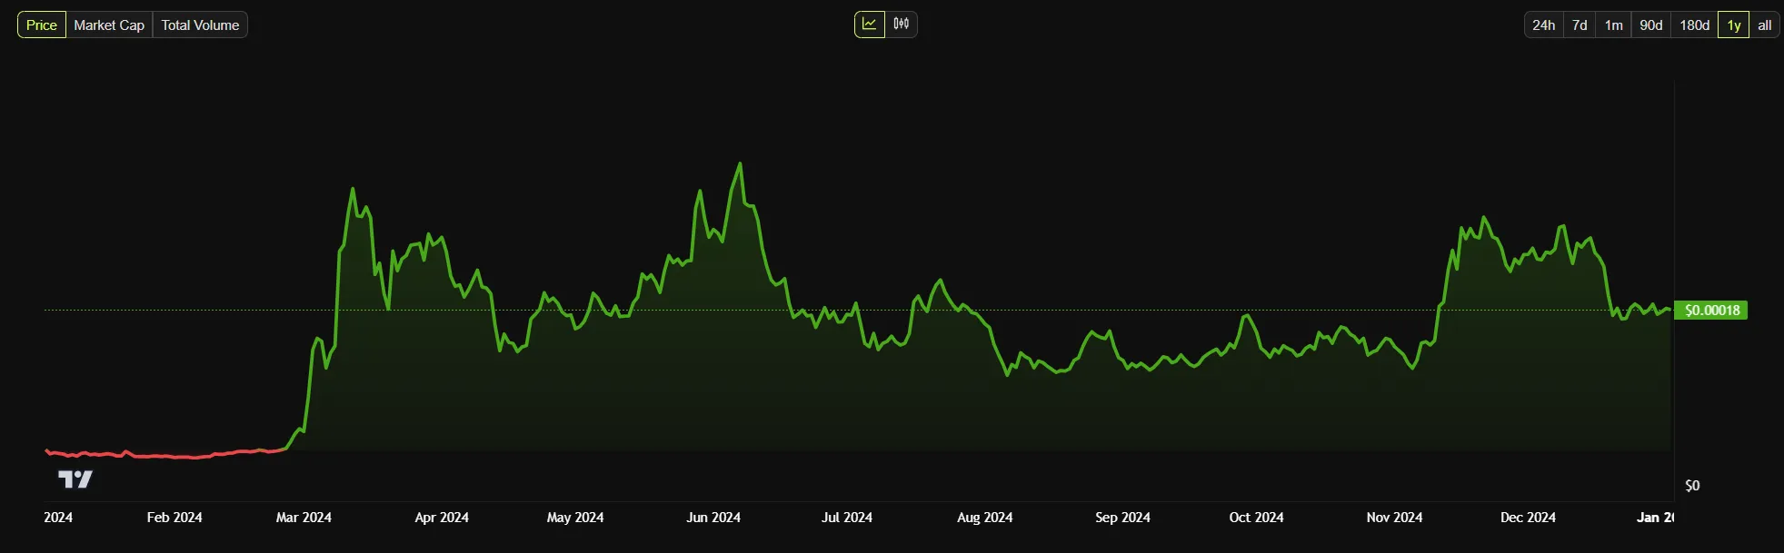This screenshot has height=553, width=1784.
Task: Open the TradingView logo link
Action: [x=75, y=479]
